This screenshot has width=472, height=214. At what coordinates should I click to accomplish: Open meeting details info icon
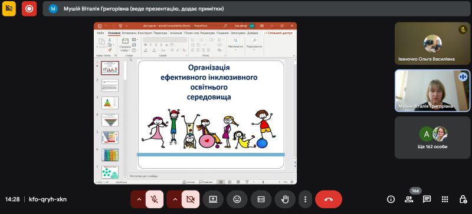tap(391, 199)
